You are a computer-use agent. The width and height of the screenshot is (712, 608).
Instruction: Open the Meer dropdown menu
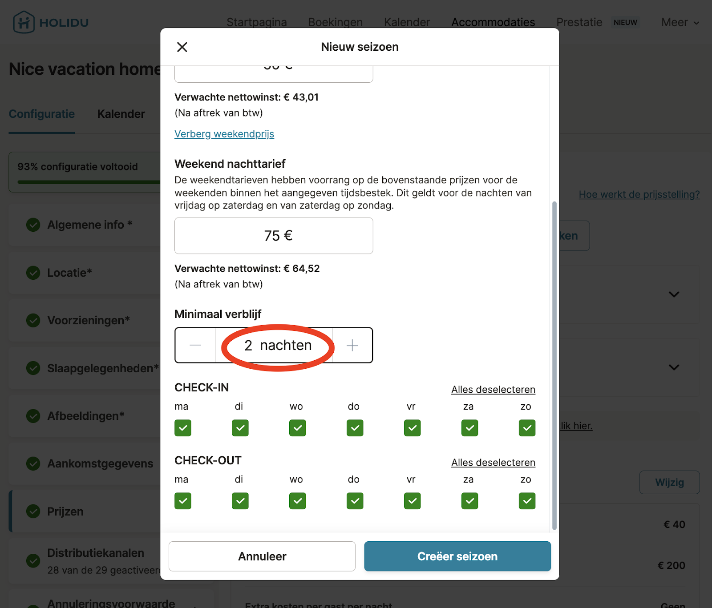coord(680,22)
